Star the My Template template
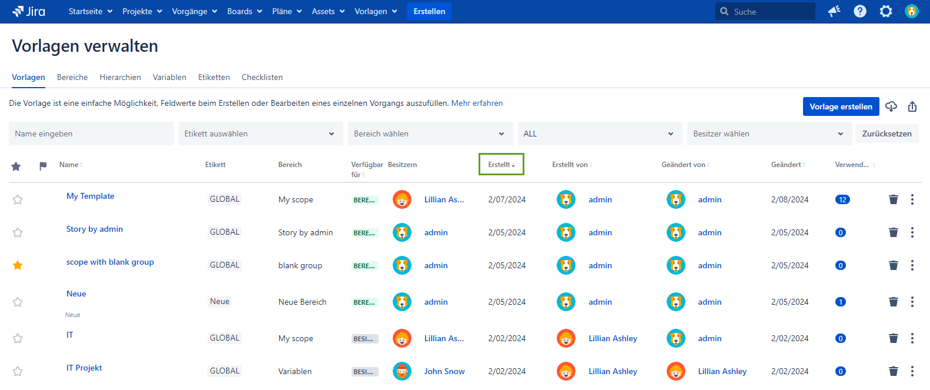The width and height of the screenshot is (930, 390). coord(18,199)
